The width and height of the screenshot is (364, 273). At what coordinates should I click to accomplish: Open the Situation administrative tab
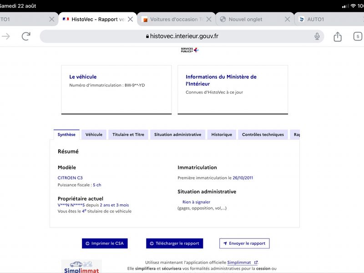pos(177,135)
